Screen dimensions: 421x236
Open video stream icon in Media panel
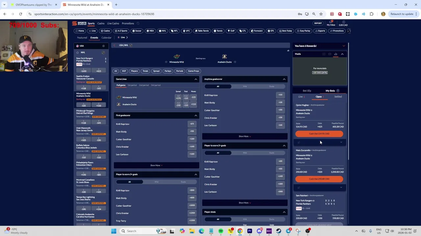click(x=324, y=54)
